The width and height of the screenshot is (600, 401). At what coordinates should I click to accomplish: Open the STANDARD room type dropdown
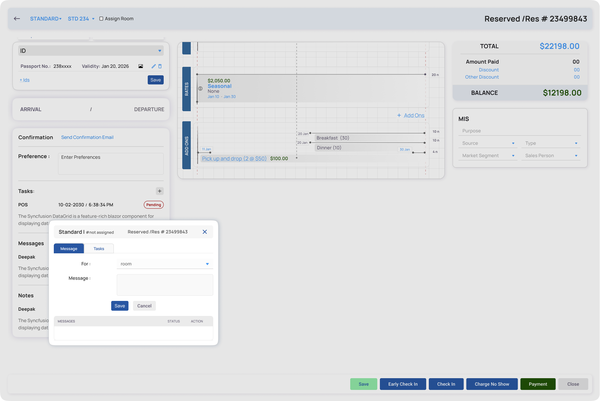tap(46, 19)
